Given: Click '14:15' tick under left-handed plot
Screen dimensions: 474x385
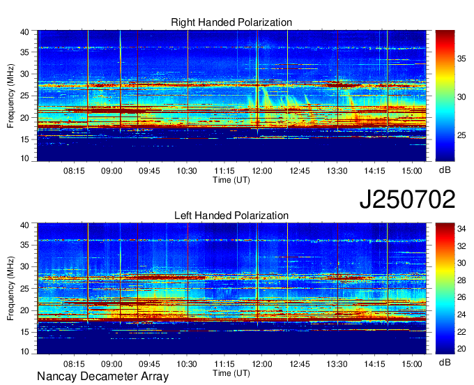Looking at the screenshot, I should point(374,364).
